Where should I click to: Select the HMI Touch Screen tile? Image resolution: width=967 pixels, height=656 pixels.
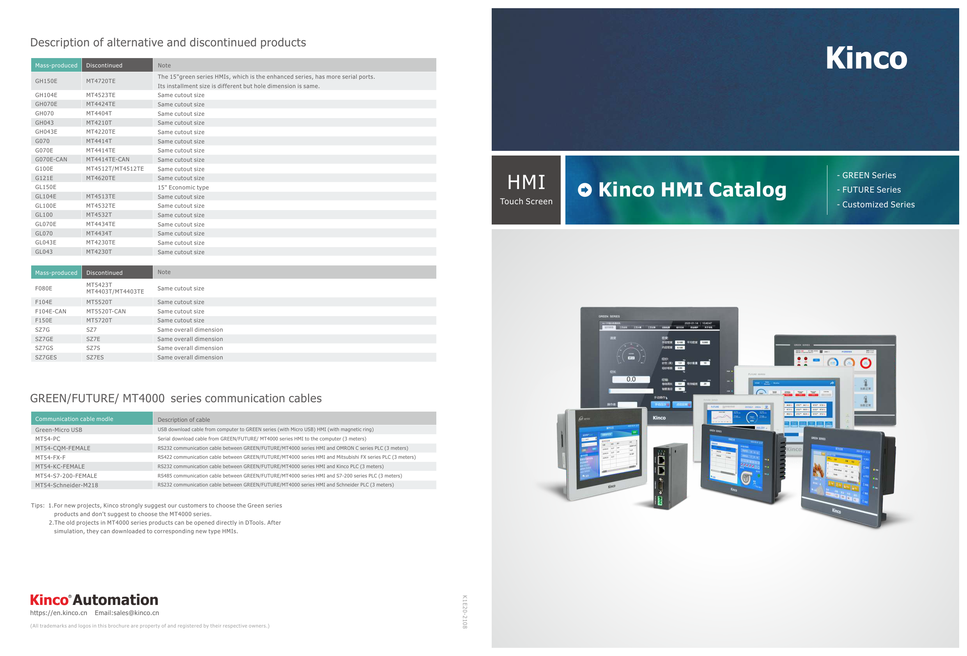[526, 190]
